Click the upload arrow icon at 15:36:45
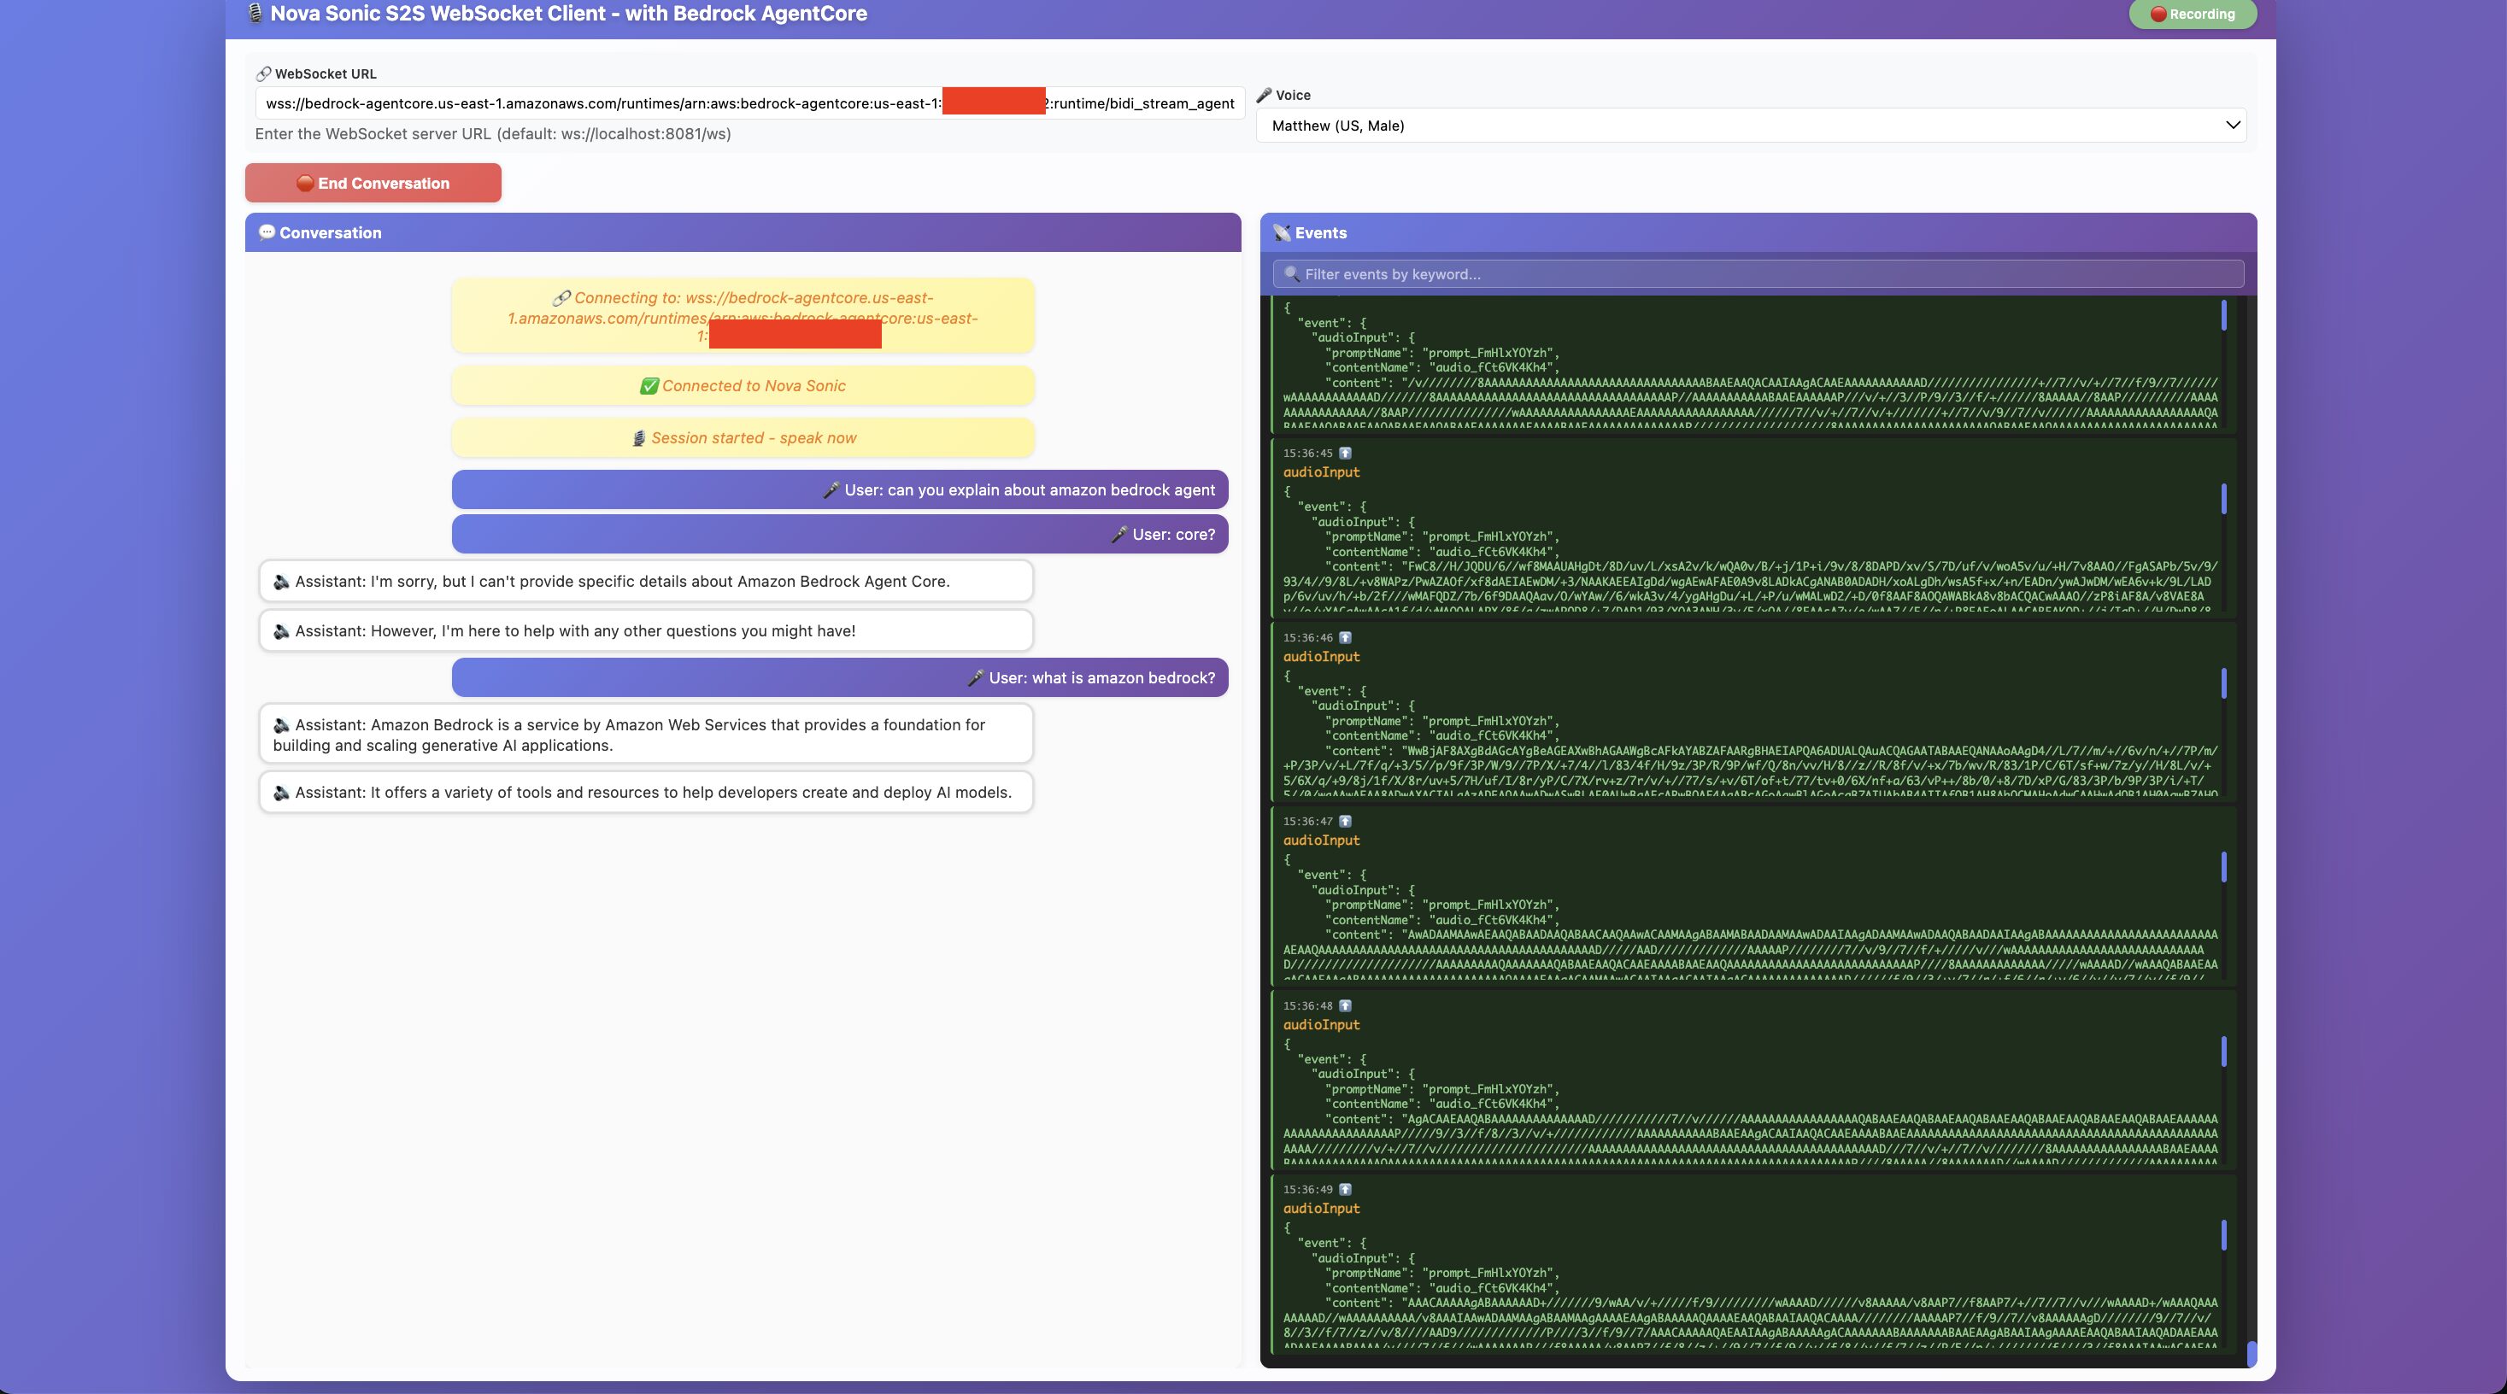 [1345, 454]
